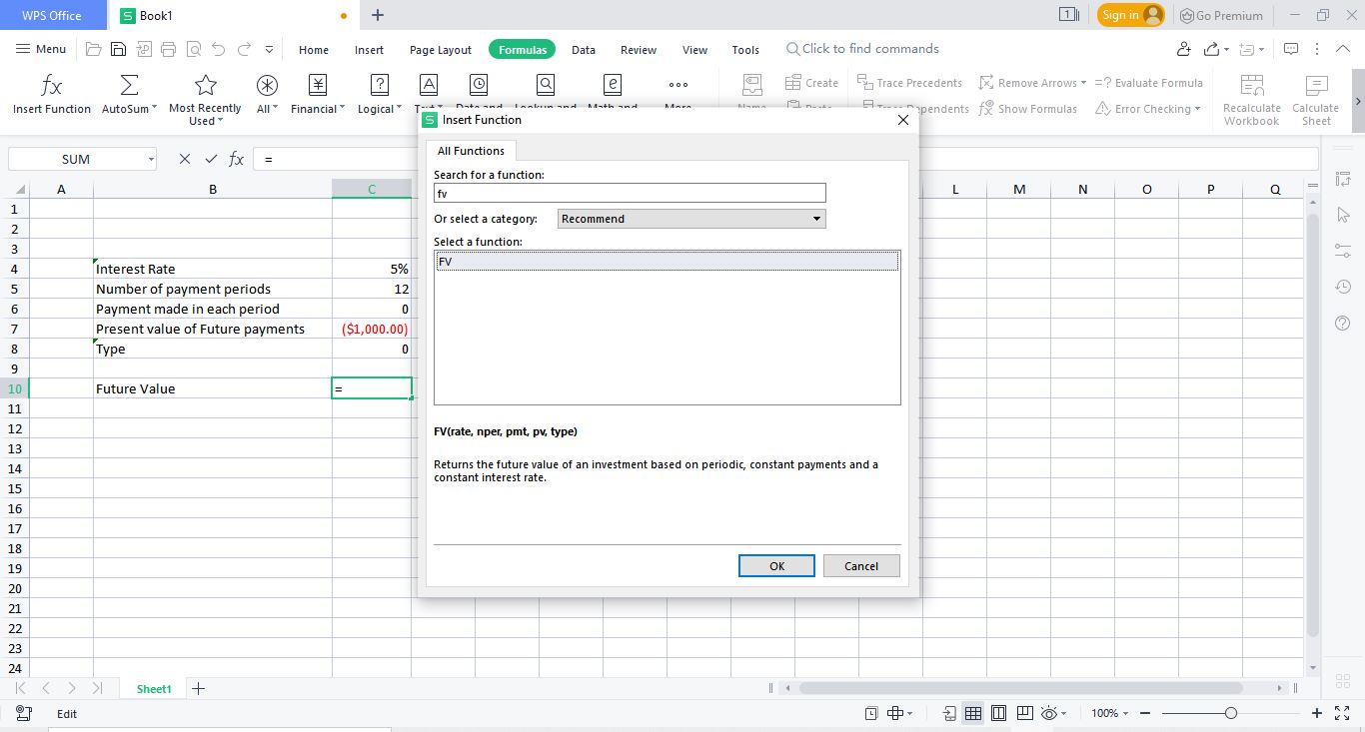This screenshot has height=732, width=1365.
Task: Open a new document tab with plus
Action: pyautogui.click(x=377, y=15)
